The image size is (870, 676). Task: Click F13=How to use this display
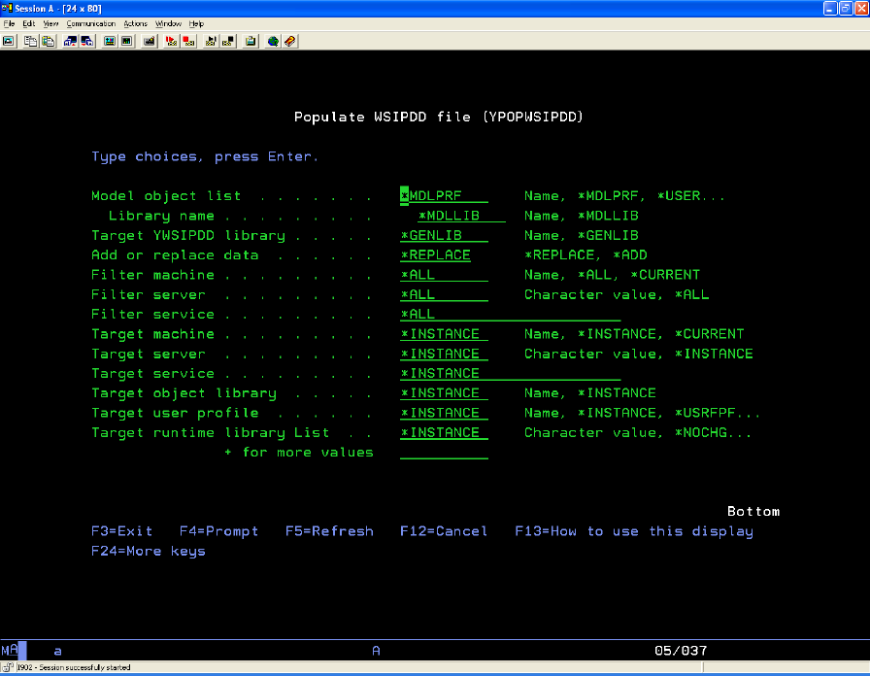[x=635, y=531]
